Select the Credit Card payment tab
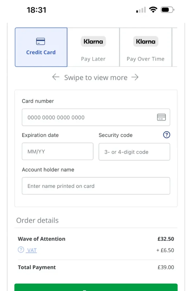The image size is (192, 291). pos(41,47)
